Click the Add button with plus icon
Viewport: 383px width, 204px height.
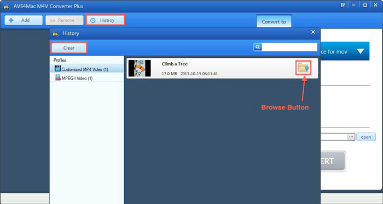click(24, 20)
